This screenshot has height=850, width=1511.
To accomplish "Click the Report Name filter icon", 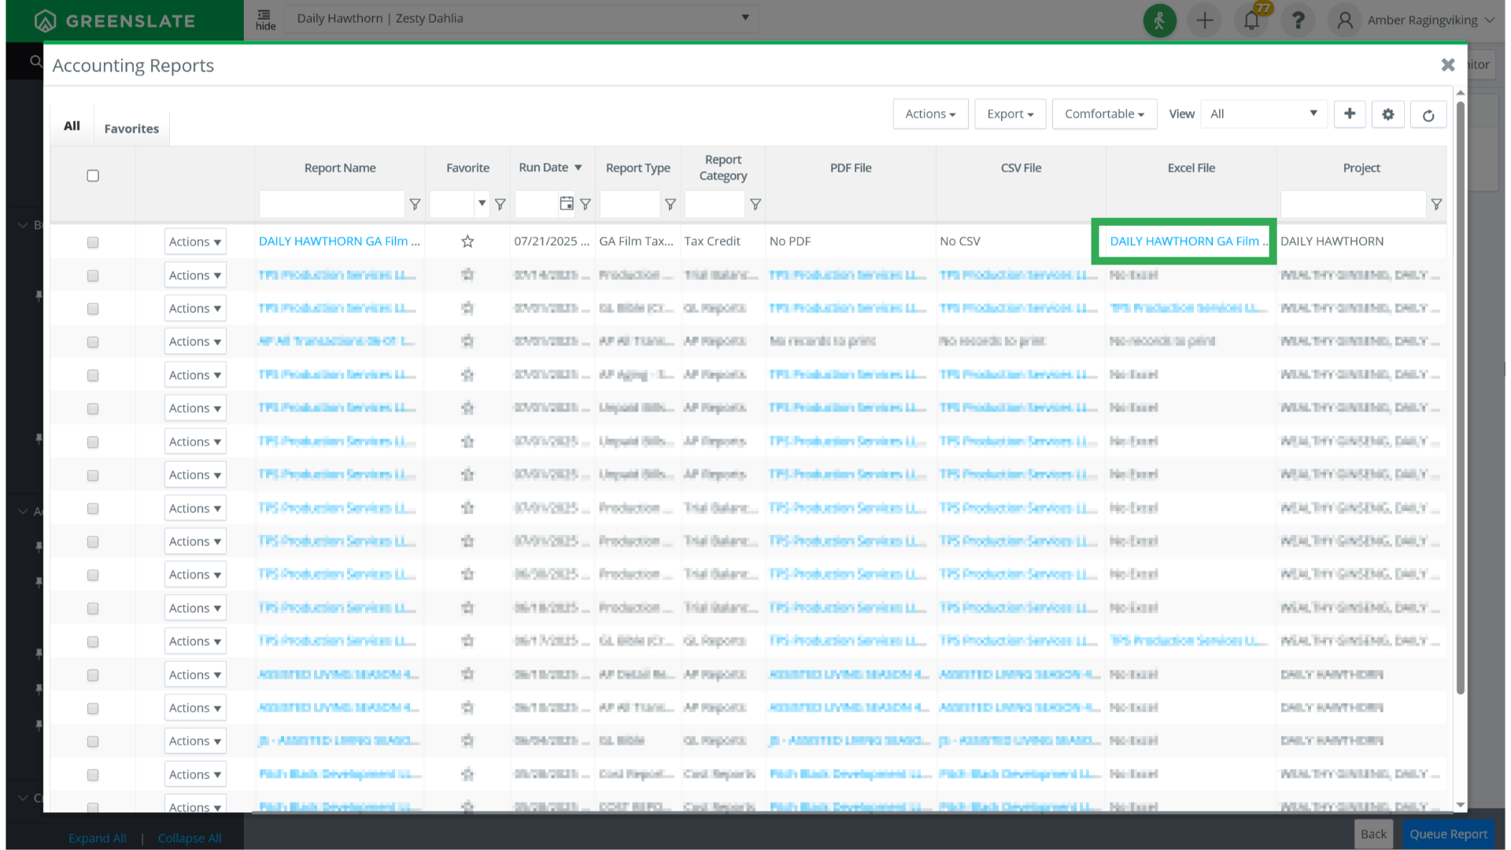I will pyautogui.click(x=415, y=205).
